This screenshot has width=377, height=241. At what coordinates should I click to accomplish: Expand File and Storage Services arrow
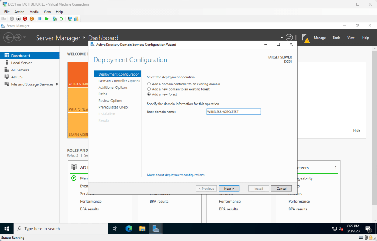click(57, 84)
